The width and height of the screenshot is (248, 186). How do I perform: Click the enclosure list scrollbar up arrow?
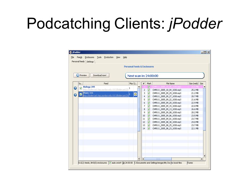tap(205, 87)
